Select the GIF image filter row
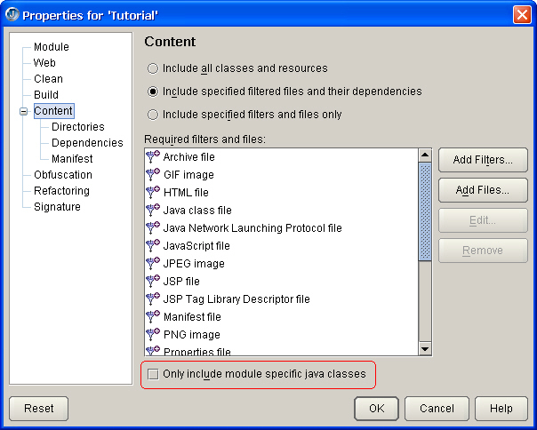Viewport: 537px width, 430px height. [281, 175]
